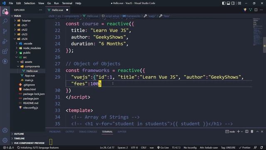Click the new terminal plus icon
This screenshot has width=266, height=150.
pyautogui.click(x=238, y=132)
